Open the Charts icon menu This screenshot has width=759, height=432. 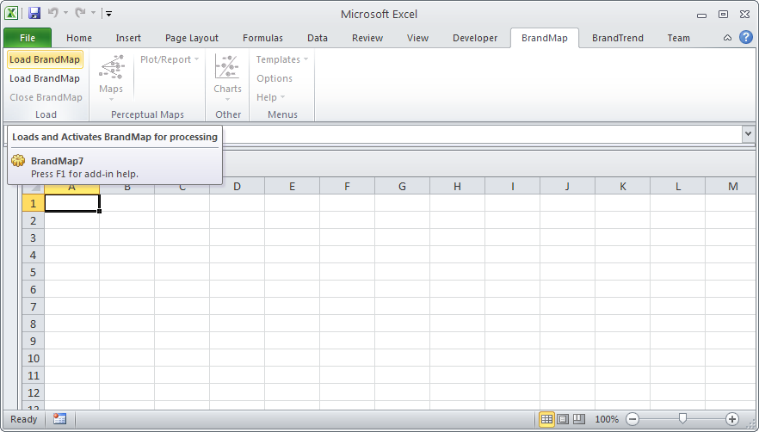pyautogui.click(x=227, y=77)
